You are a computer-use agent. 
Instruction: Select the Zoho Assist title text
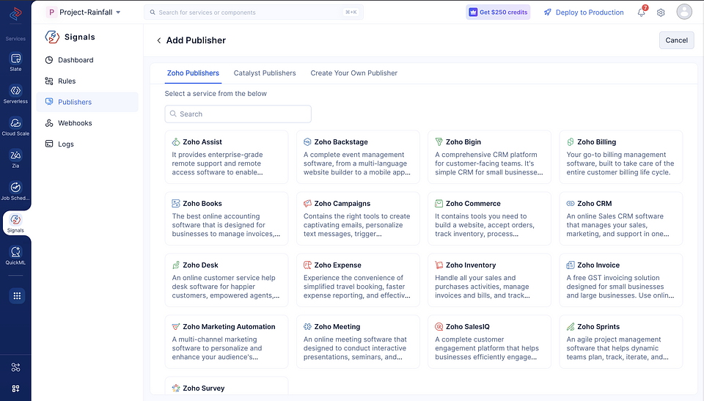tap(202, 142)
